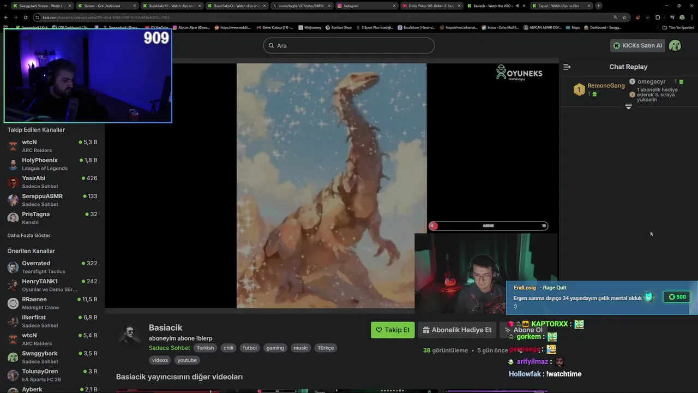Select the Türkçe tag
The height and width of the screenshot is (393, 698).
(x=326, y=348)
